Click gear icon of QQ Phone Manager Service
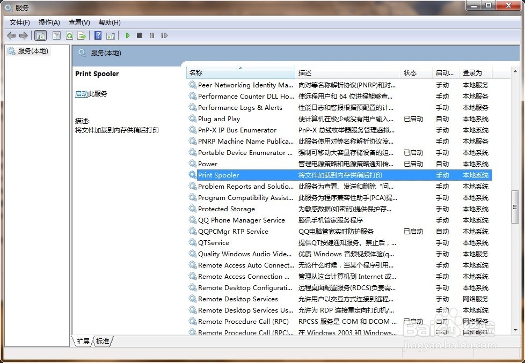The height and width of the screenshot is (363, 525). coord(193,220)
